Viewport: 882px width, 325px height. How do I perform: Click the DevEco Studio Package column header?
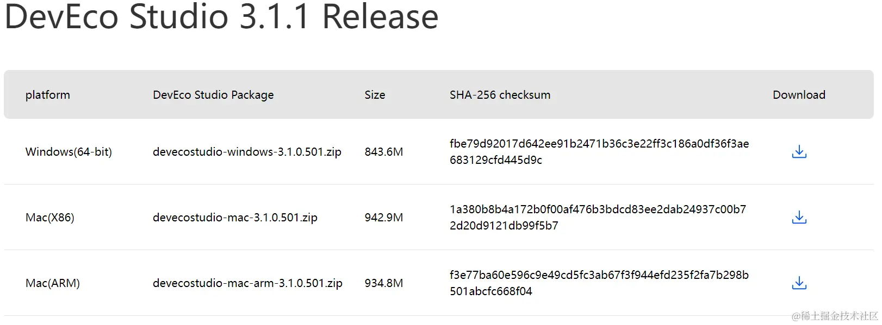pos(213,95)
